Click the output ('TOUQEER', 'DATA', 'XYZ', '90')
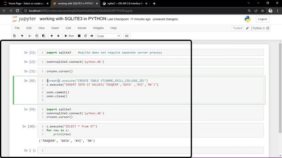 coord(67,141)
